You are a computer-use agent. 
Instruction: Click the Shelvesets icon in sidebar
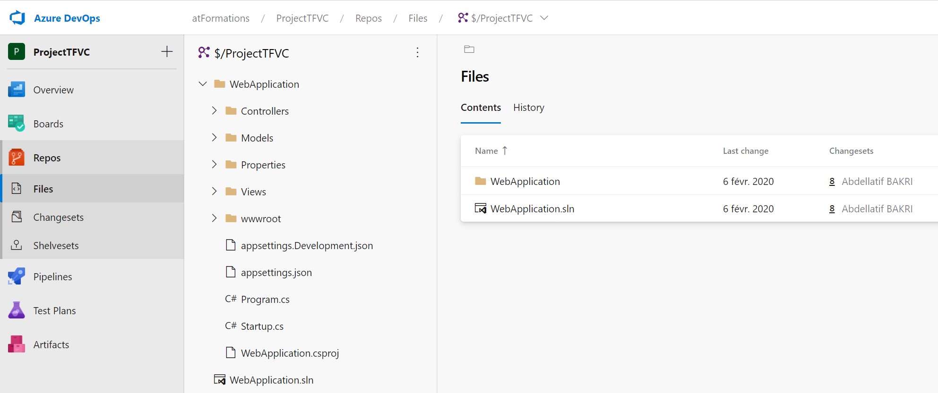[17, 245]
